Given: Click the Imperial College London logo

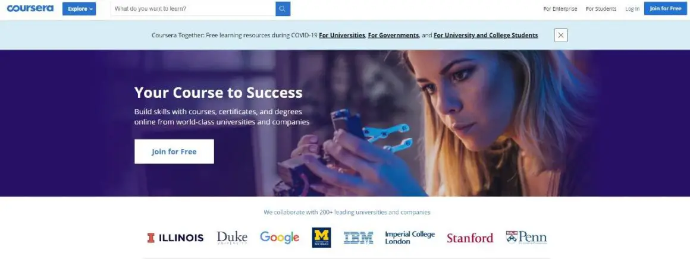Looking at the screenshot, I should tap(410, 238).
